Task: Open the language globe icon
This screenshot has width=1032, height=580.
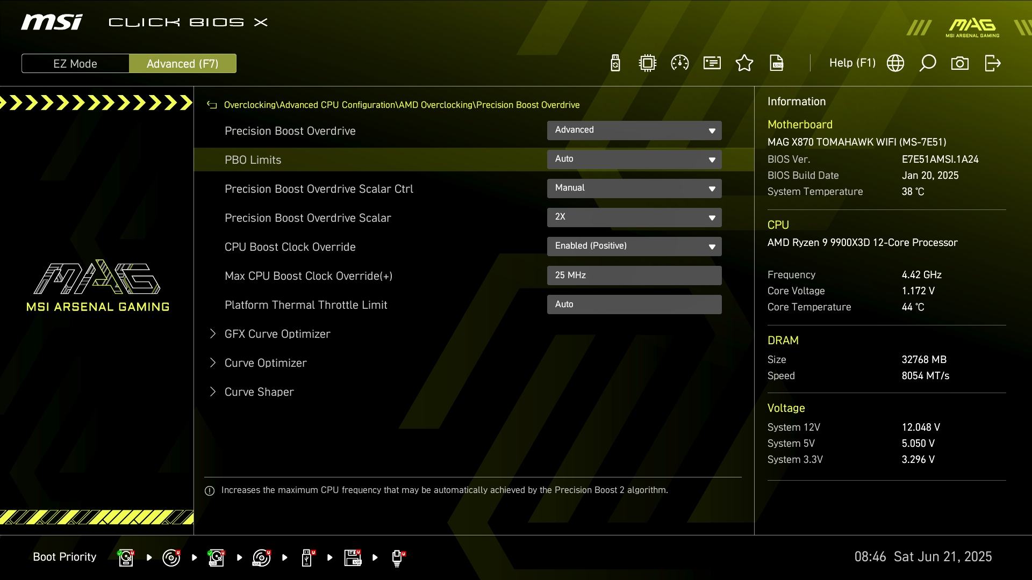Action: tap(895, 63)
